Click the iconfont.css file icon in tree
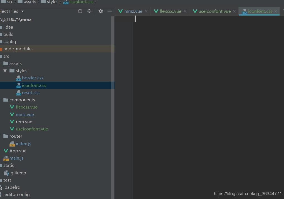The height and width of the screenshot is (199, 284). click(x=18, y=85)
